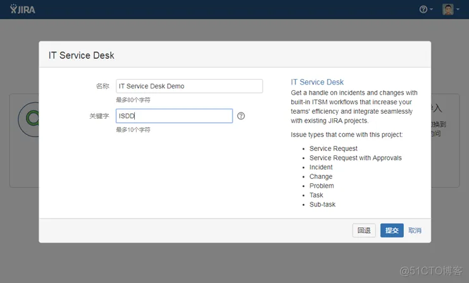Click the 回退 back button
The image size is (469, 283).
pos(364,231)
